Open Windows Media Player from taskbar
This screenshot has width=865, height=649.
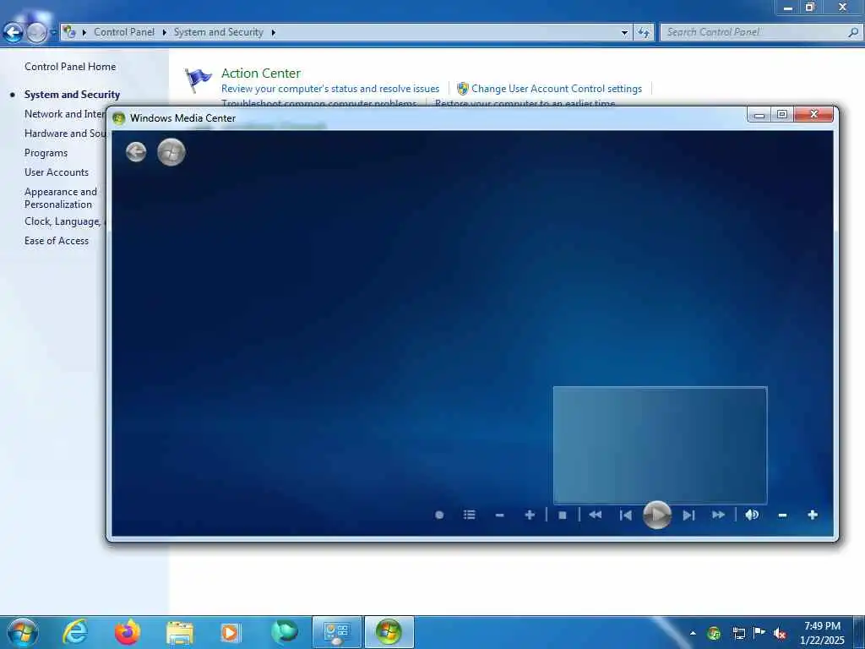230,632
